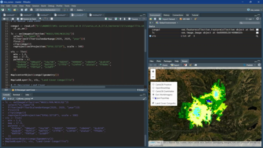Select the Esri.WorldImagery basemap
This screenshot has width=263, height=148.
pos(153,95)
